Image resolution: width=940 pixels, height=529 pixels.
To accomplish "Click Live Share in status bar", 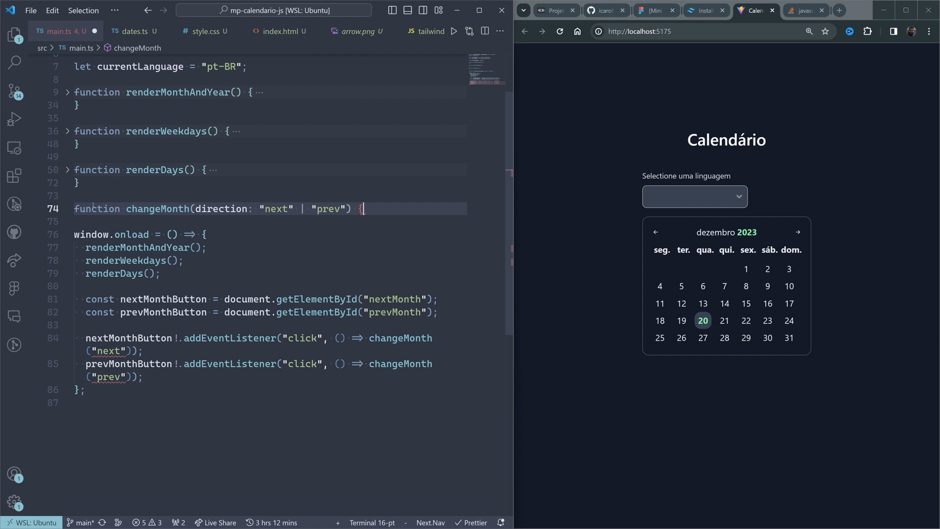I will 215,523.
